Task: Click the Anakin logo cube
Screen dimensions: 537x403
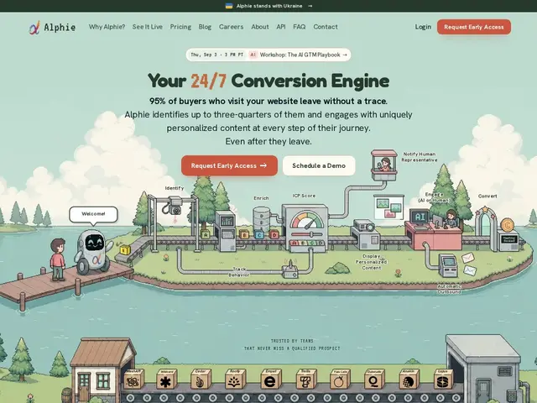Action: pyautogui.click(x=409, y=379)
